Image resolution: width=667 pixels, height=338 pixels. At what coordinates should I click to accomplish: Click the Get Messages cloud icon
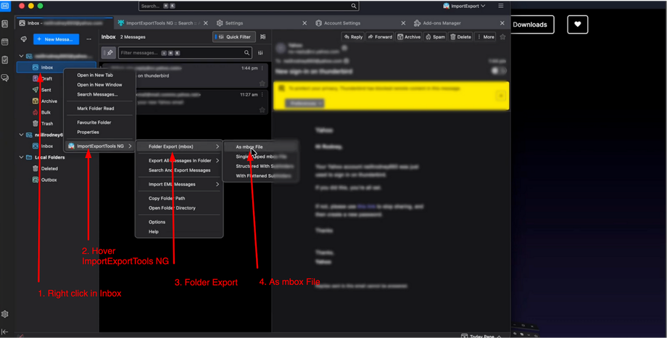tap(24, 39)
